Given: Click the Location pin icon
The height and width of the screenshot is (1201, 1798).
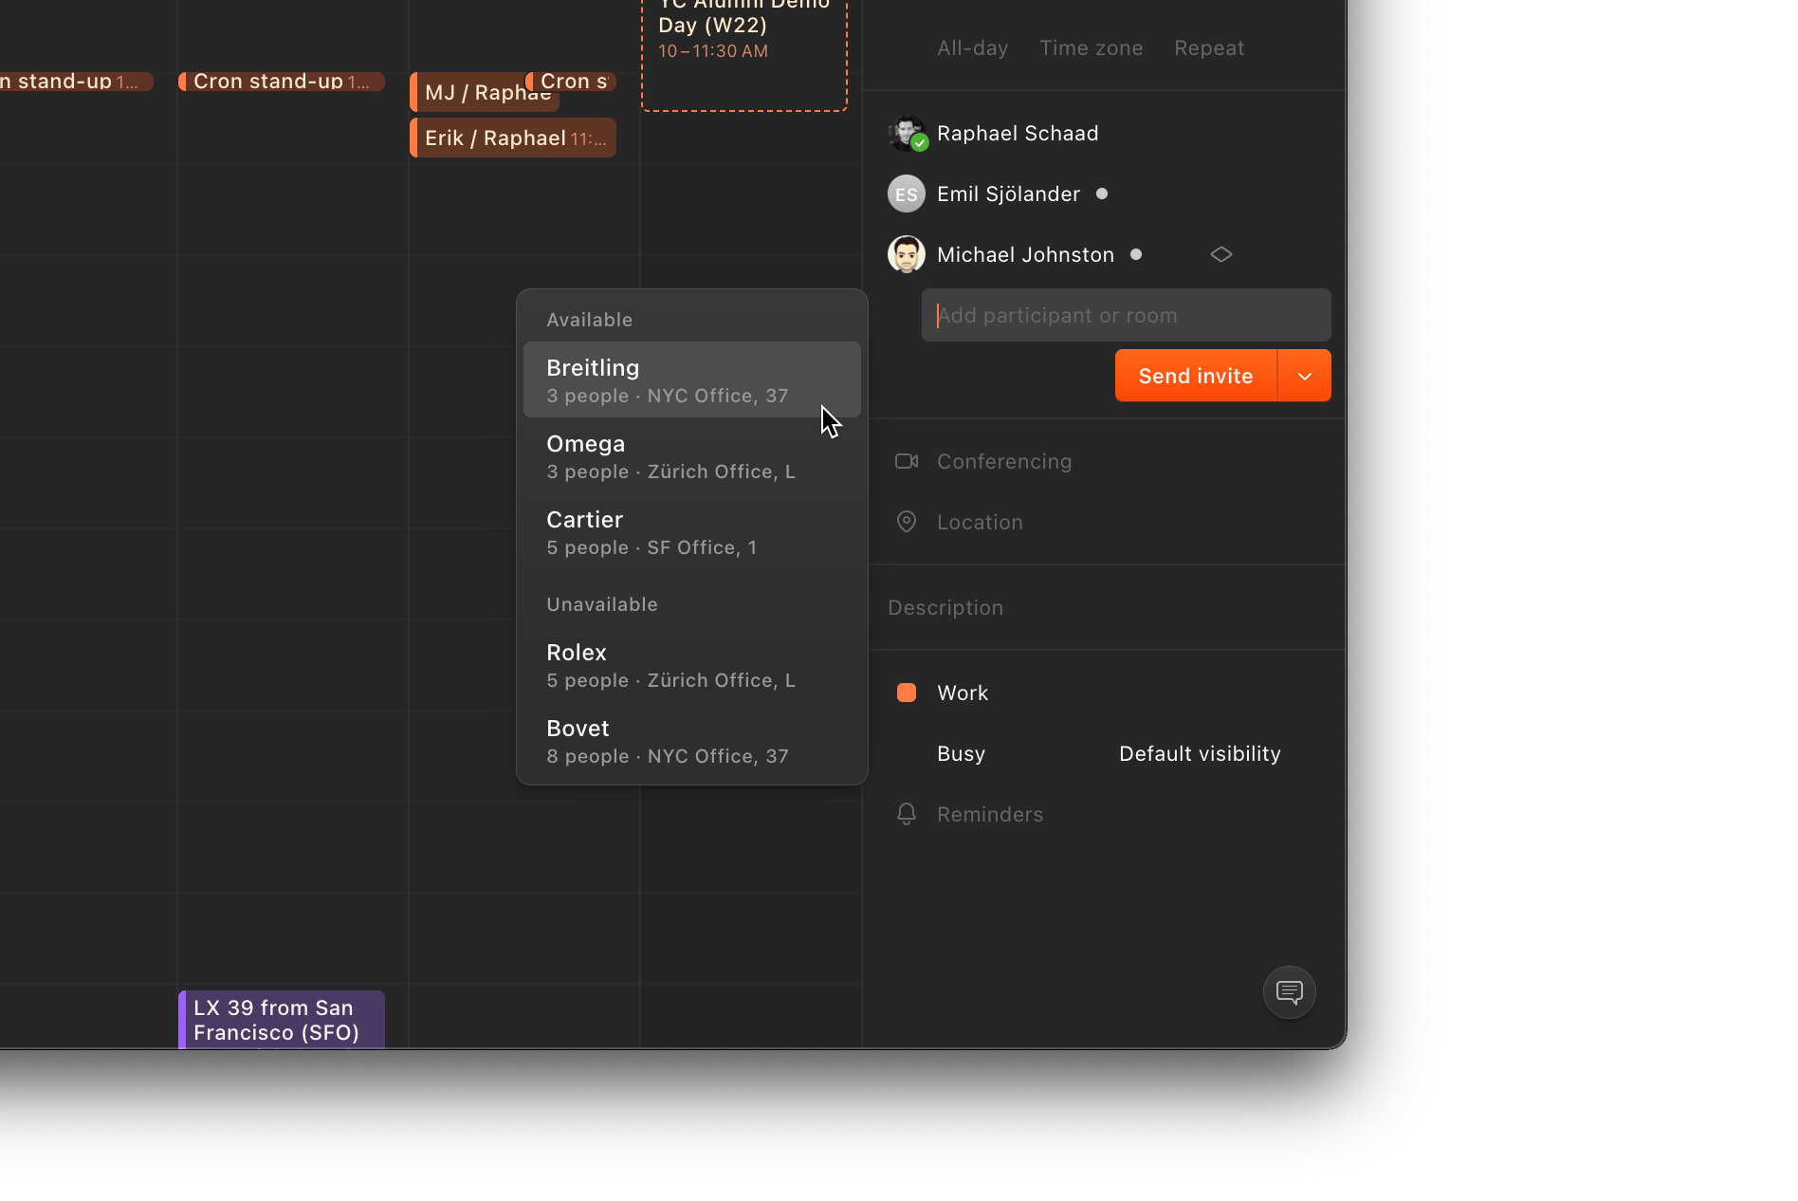Looking at the screenshot, I should click(x=907, y=522).
